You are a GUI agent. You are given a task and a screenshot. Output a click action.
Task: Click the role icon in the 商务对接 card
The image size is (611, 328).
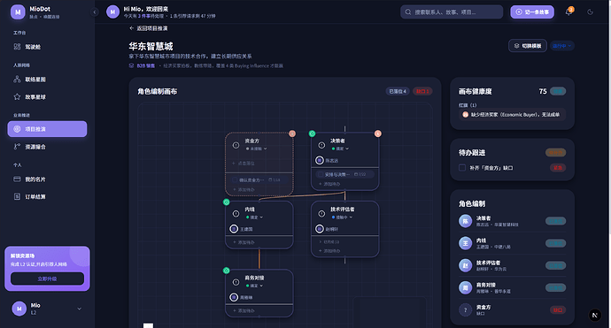click(x=236, y=282)
